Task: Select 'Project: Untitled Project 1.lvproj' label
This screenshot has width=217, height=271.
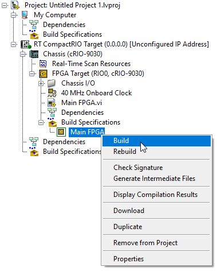Action: point(72,5)
